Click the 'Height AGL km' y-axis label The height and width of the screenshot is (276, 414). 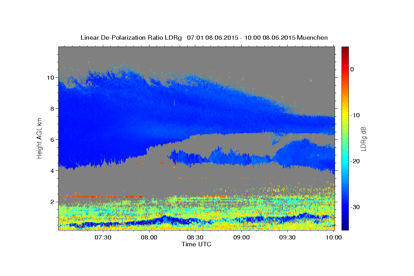pos(39,138)
